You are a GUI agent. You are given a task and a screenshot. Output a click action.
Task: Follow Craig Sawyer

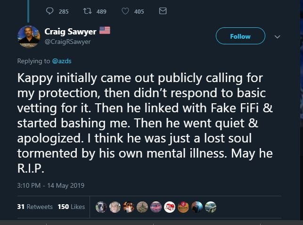click(x=240, y=36)
